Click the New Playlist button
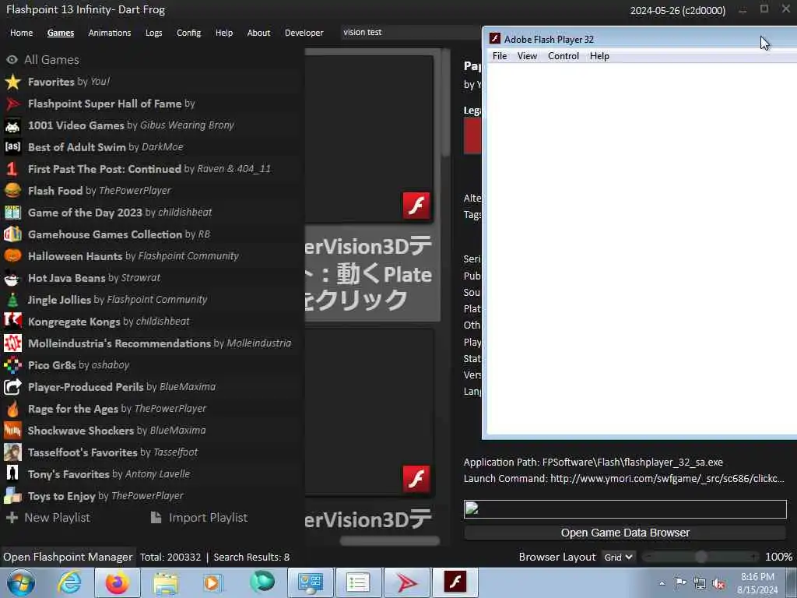This screenshot has width=797, height=598. [48, 518]
